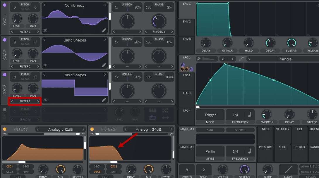Open Triangle LFO preset selector
This screenshot has height=178, width=319.
point(285,59)
